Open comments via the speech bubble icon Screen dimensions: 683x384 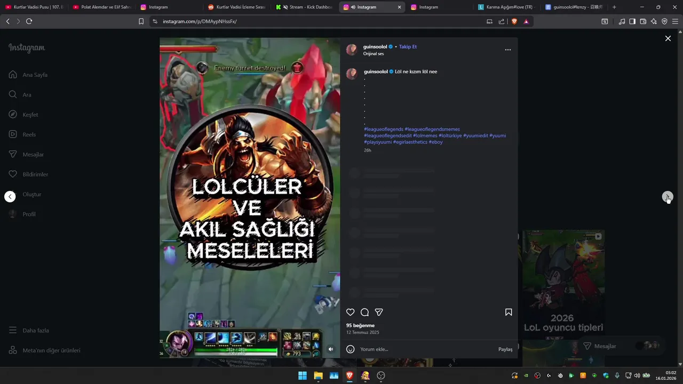click(x=364, y=312)
